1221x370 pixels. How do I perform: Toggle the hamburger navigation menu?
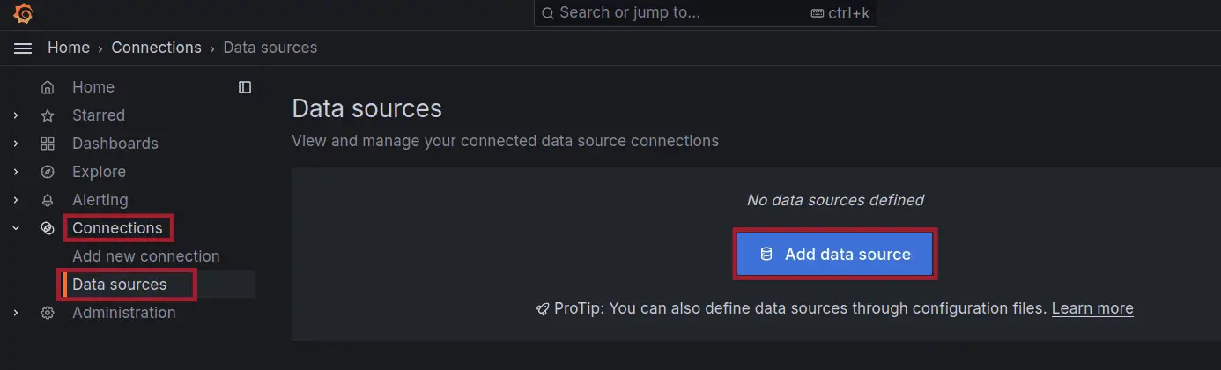[x=23, y=48]
